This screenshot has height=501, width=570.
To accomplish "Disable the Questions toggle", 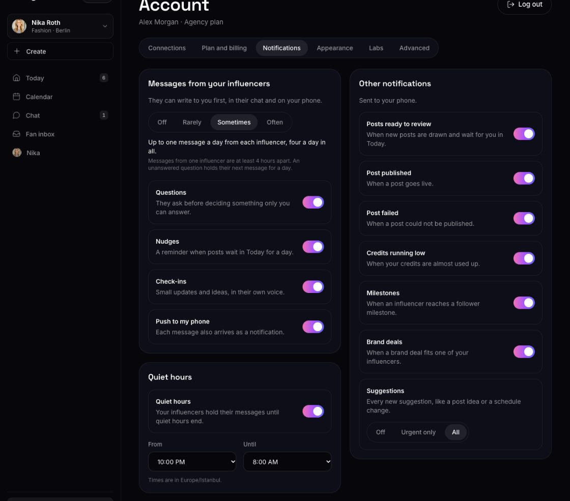I will [x=313, y=202].
